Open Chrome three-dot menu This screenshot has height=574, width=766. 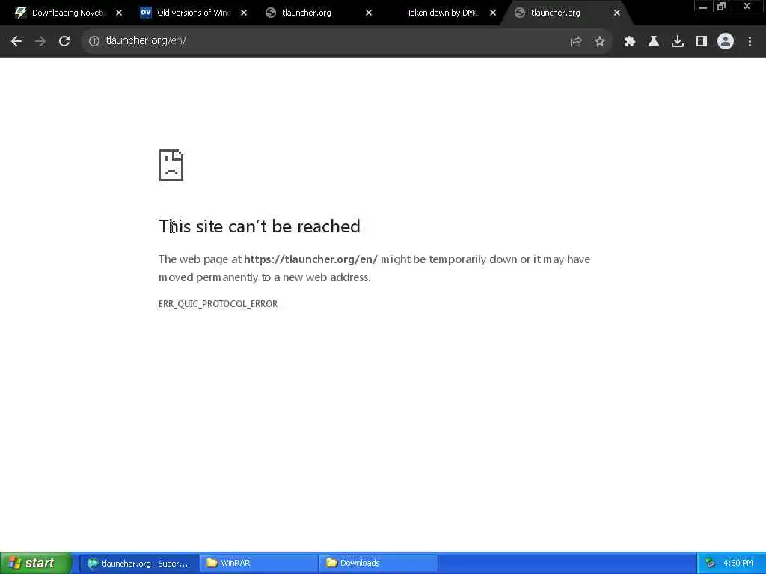coord(750,42)
